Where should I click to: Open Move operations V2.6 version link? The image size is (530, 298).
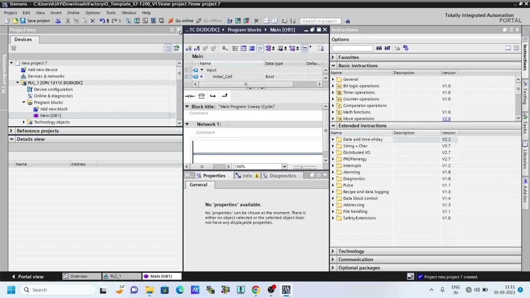[446, 119]
